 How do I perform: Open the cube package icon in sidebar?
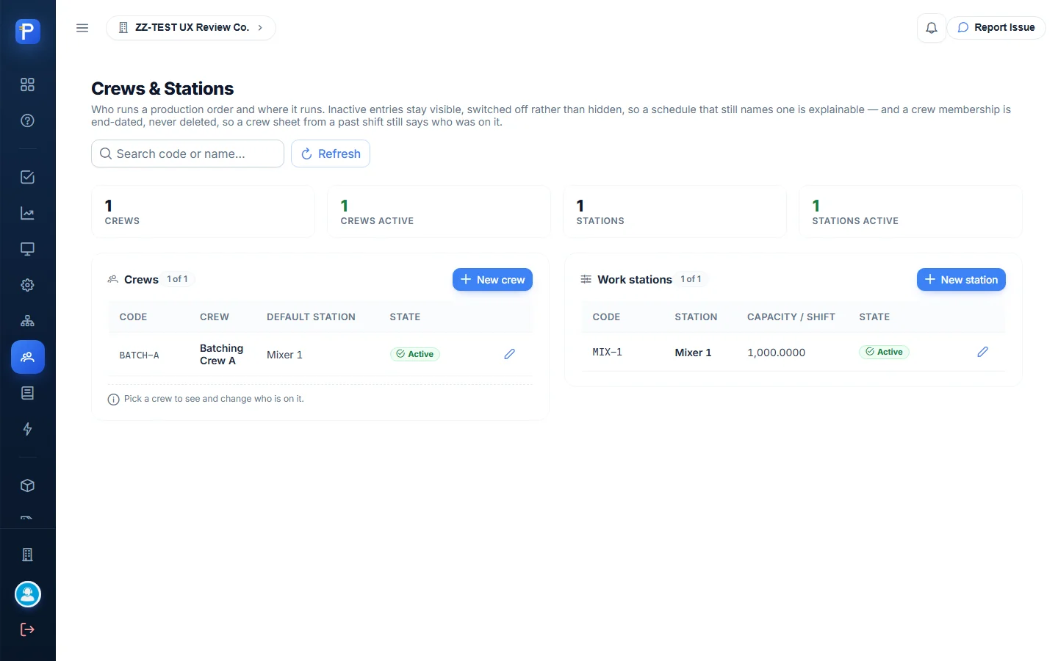(x=28, y=485)
